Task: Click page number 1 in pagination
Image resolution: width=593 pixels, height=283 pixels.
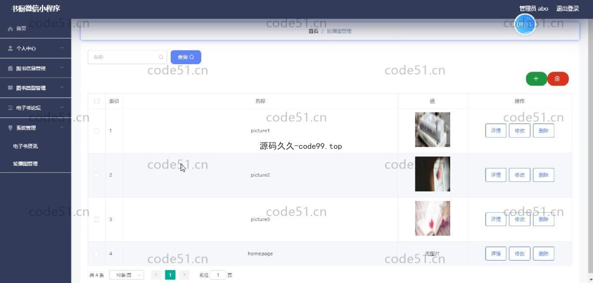Action: pos(170,275)
